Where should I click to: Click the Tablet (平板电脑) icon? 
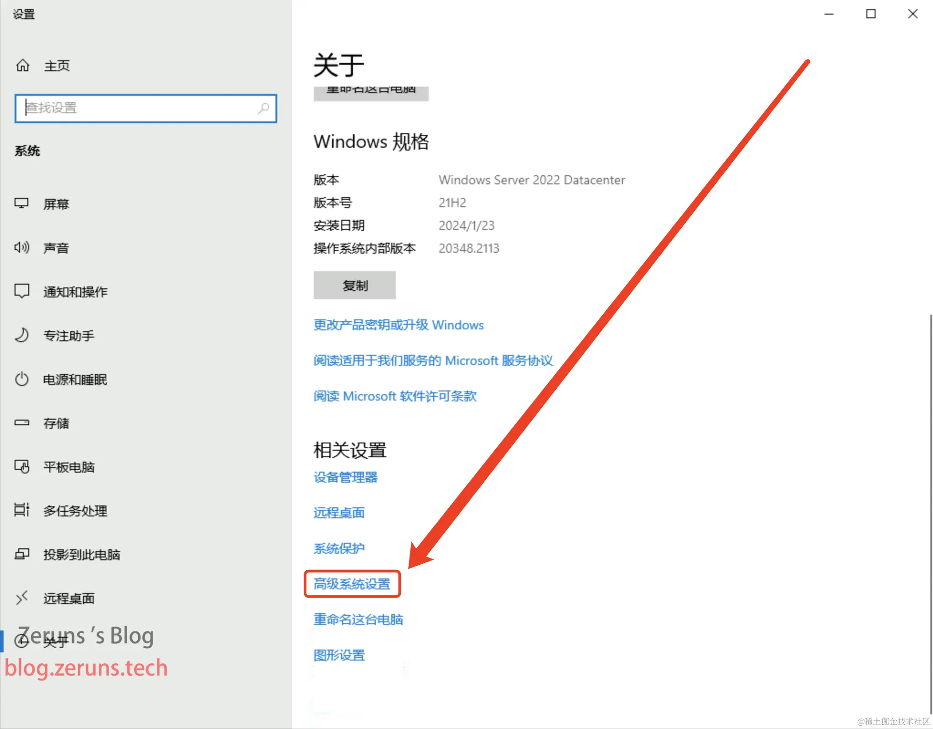pos(21,467)
